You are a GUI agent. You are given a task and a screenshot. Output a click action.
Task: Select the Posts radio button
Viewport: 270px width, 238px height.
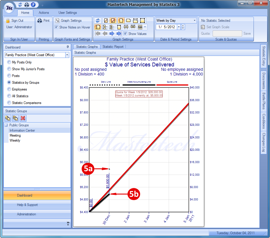pos(9,76)
